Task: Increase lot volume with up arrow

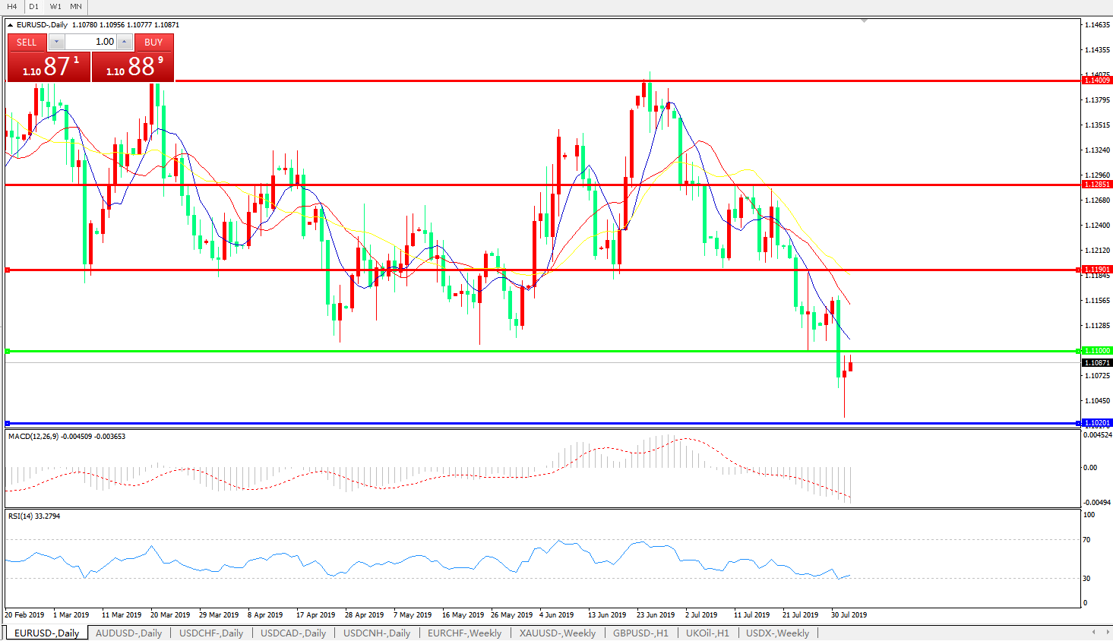Action: [x=125, y=43]
